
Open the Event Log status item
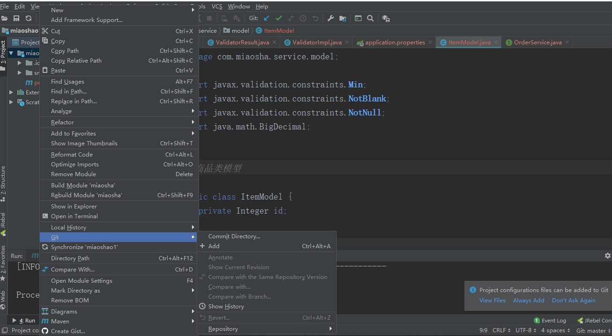(x=550, y=321)
